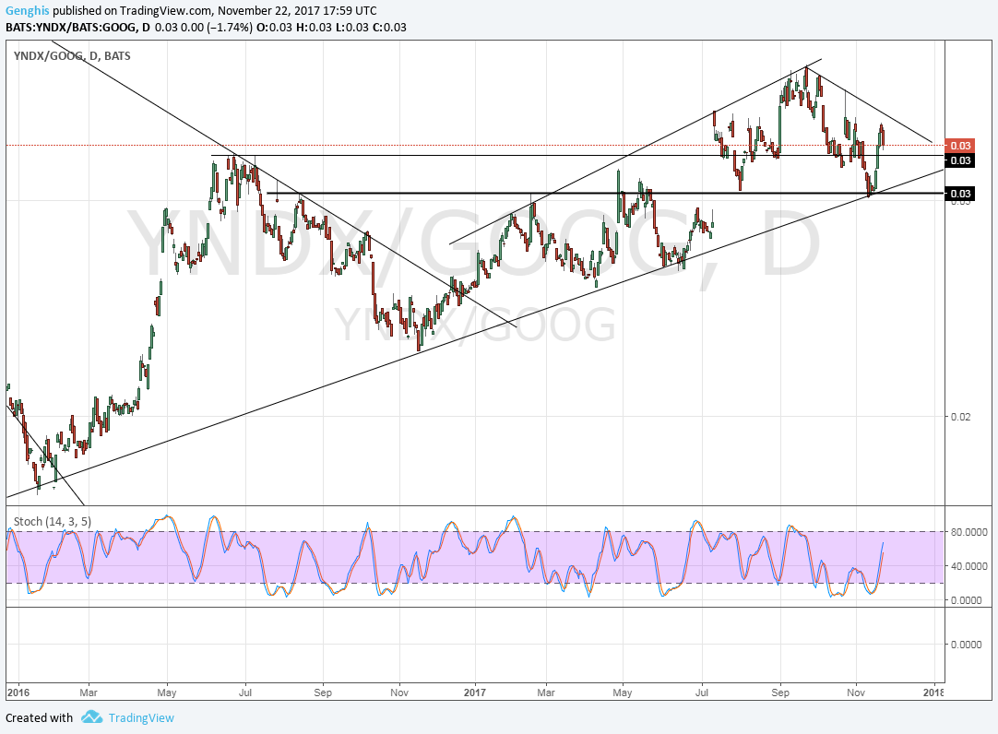Image resolution: width=998 pixels, height=734 pixels.
Task: Click the 80.0000 stochastic axis label
Action: 969,532
